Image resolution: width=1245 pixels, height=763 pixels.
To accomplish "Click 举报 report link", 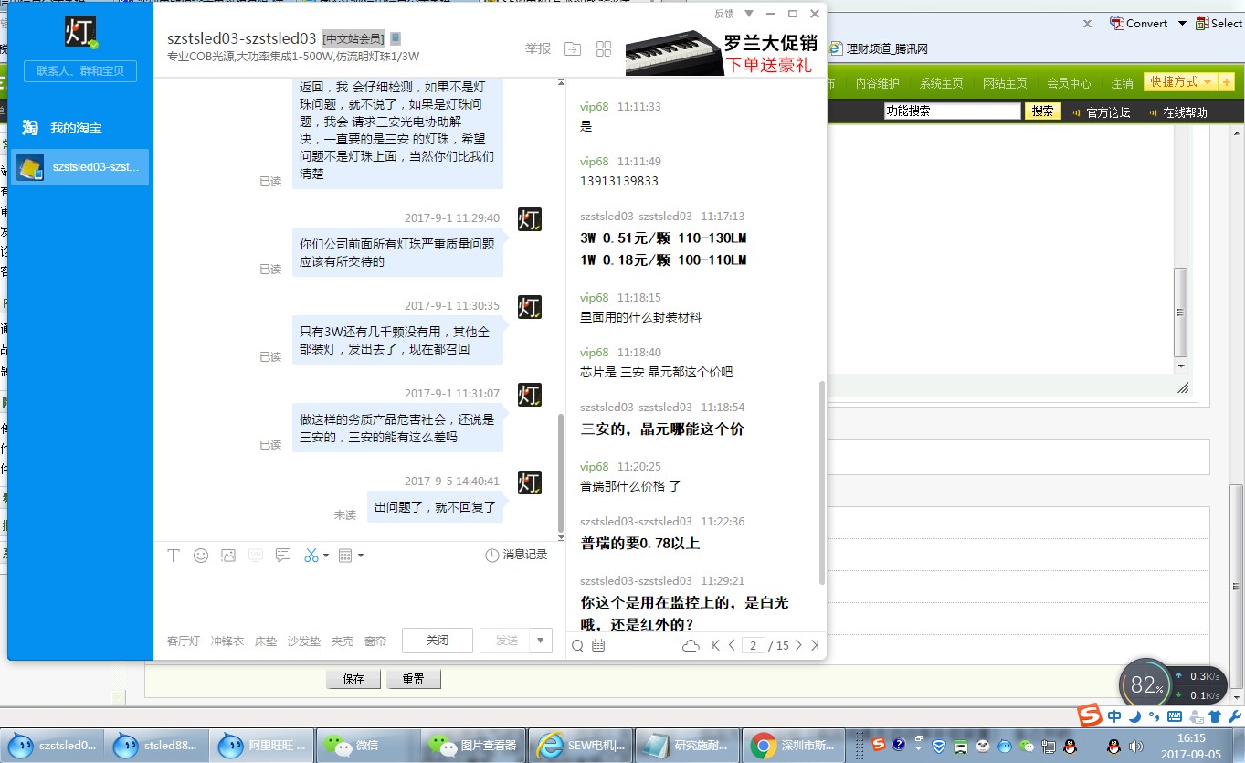I will coord(538,48).
